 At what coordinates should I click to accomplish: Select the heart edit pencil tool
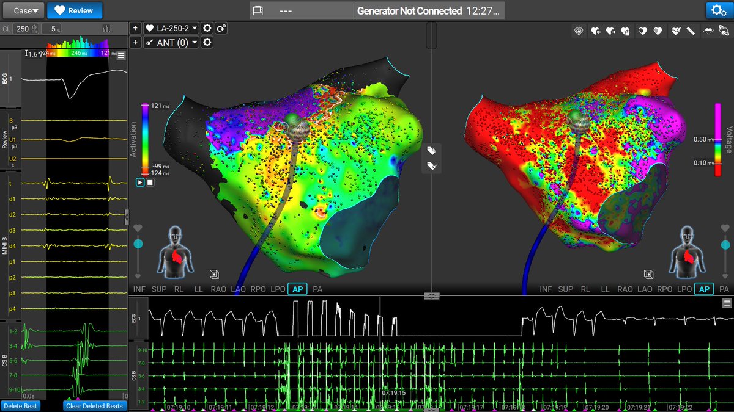tap(675, 31)
